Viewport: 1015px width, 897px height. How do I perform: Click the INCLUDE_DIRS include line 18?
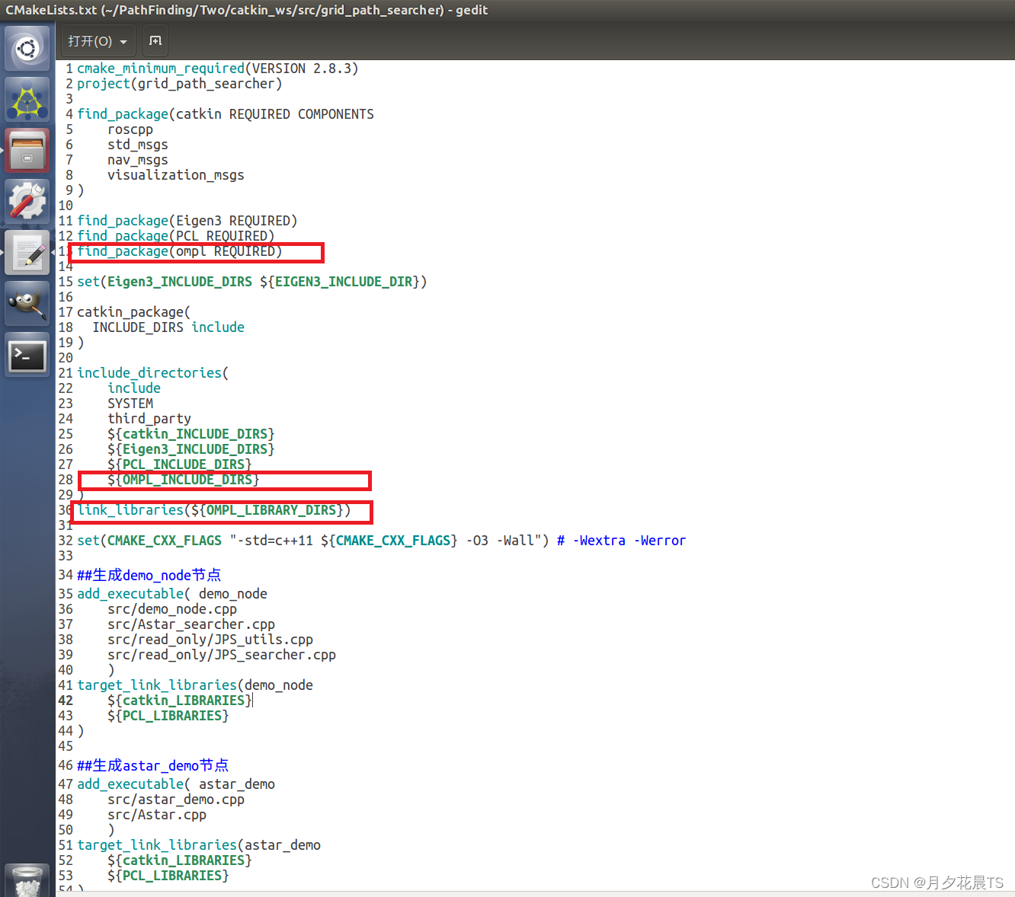(168, 327)
